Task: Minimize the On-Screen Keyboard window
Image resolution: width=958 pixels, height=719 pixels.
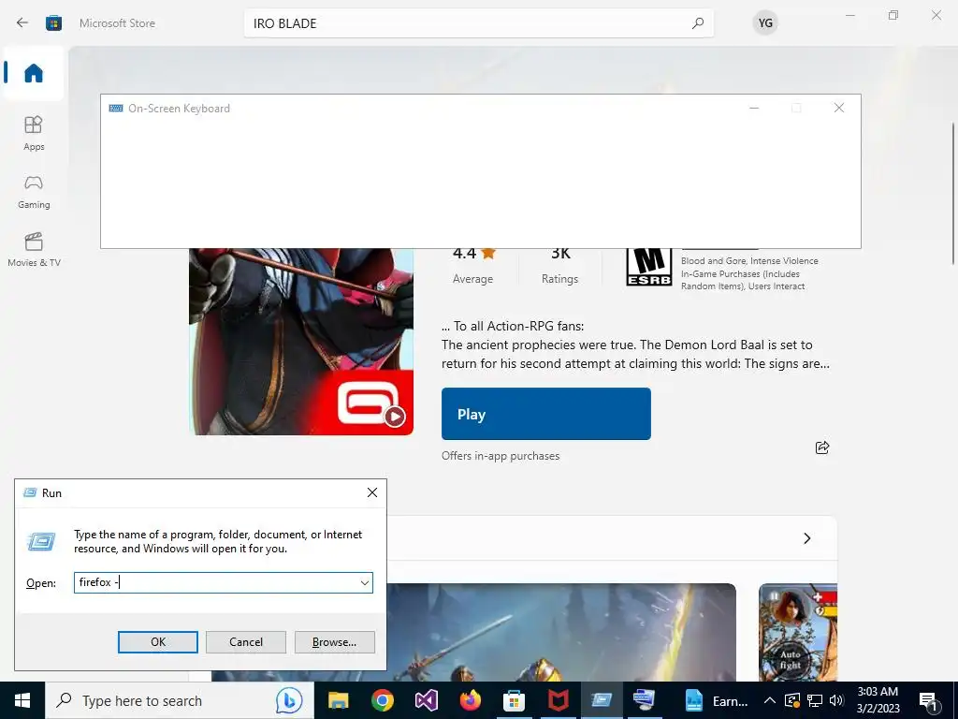Action: pos(754,109)
